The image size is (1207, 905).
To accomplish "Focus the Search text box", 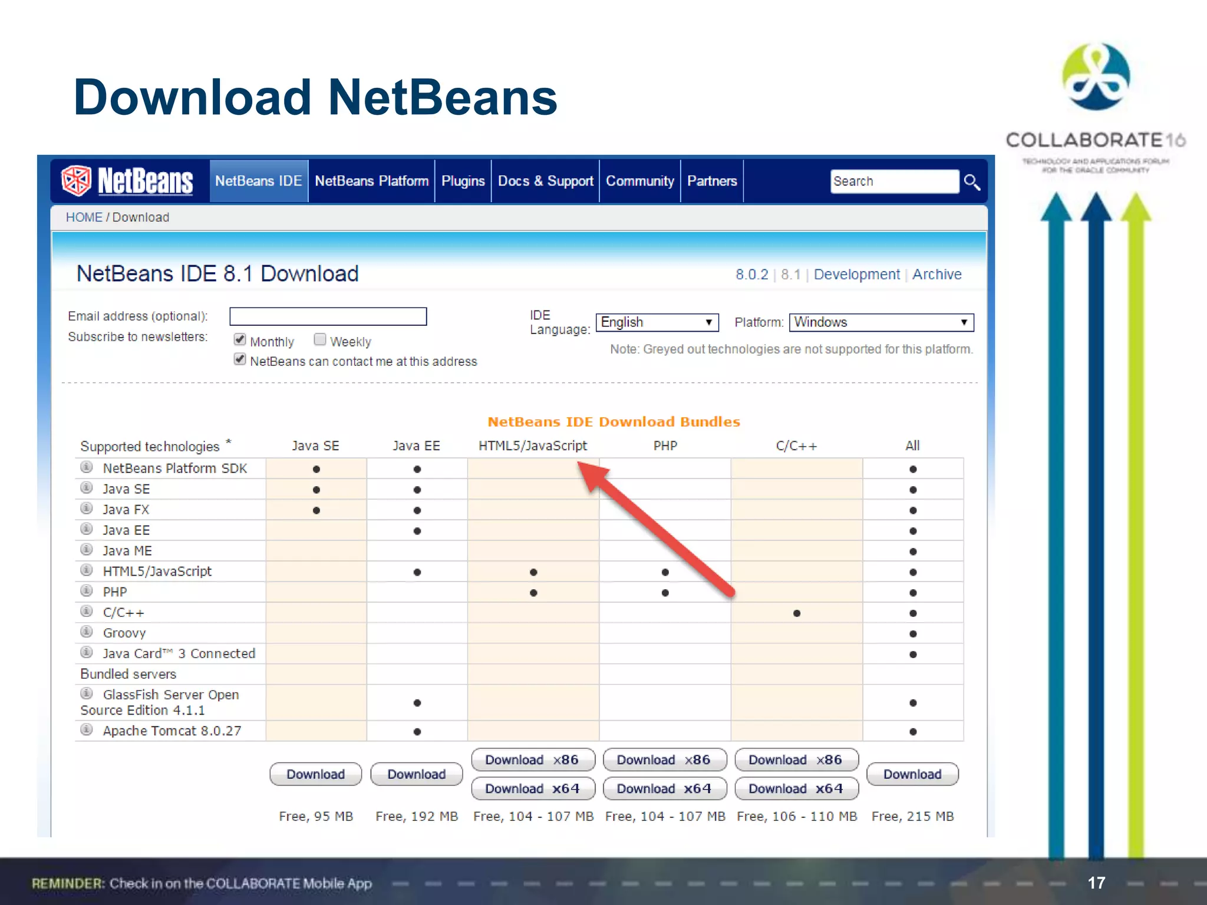I will click(895, 181).
